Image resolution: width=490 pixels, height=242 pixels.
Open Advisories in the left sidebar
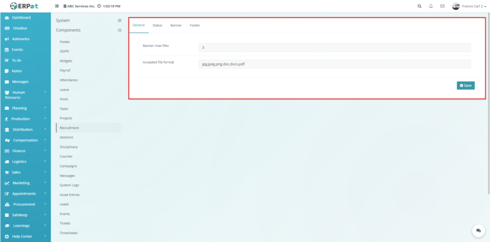tap(21, 39)
